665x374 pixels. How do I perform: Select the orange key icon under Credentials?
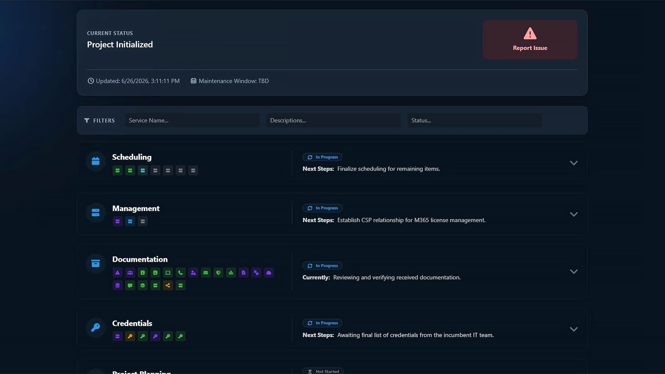(x=130, y=336)
